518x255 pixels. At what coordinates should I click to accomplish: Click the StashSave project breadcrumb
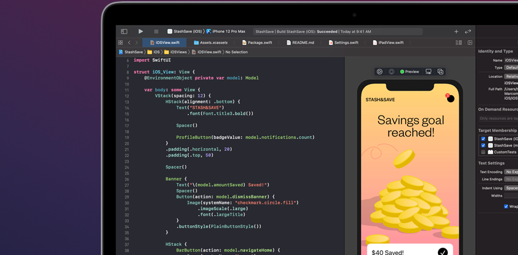click(x=131, y=52)
